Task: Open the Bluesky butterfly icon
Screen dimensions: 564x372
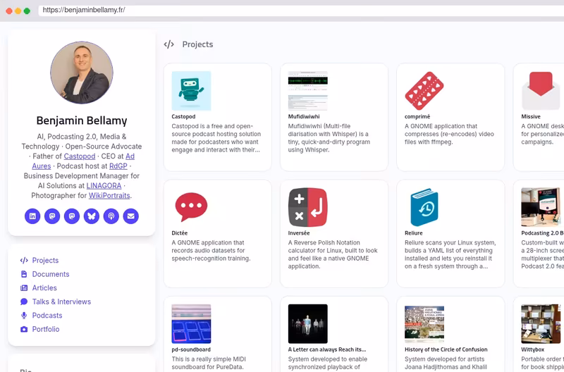Action: tap(92, 216)
